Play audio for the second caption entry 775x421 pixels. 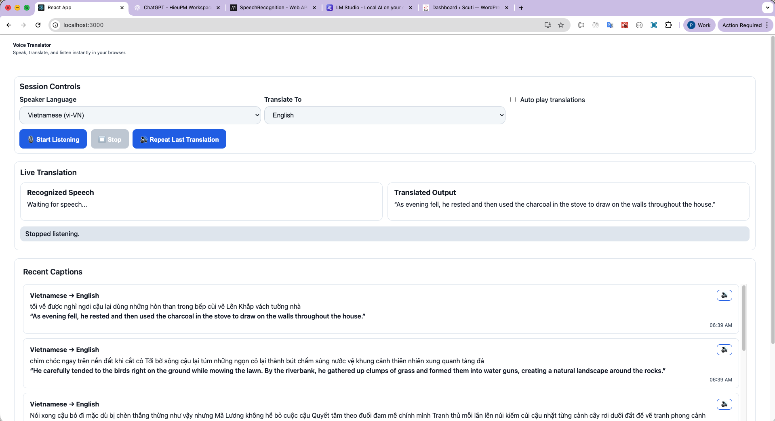724,350
